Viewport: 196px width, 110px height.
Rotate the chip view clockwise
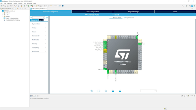click(113, 91)
